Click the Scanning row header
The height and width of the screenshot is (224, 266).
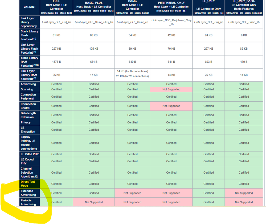pos(30,89)
